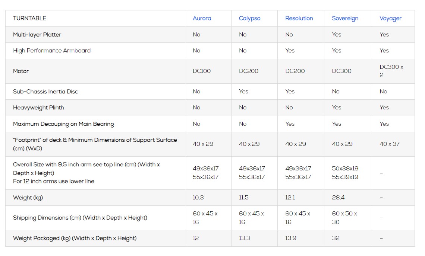Click the 13.9 packaged weight value
425x256 pixels.
(x=290, y=238)
